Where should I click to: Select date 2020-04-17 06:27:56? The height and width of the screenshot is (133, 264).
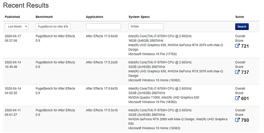tap(13, 38)
